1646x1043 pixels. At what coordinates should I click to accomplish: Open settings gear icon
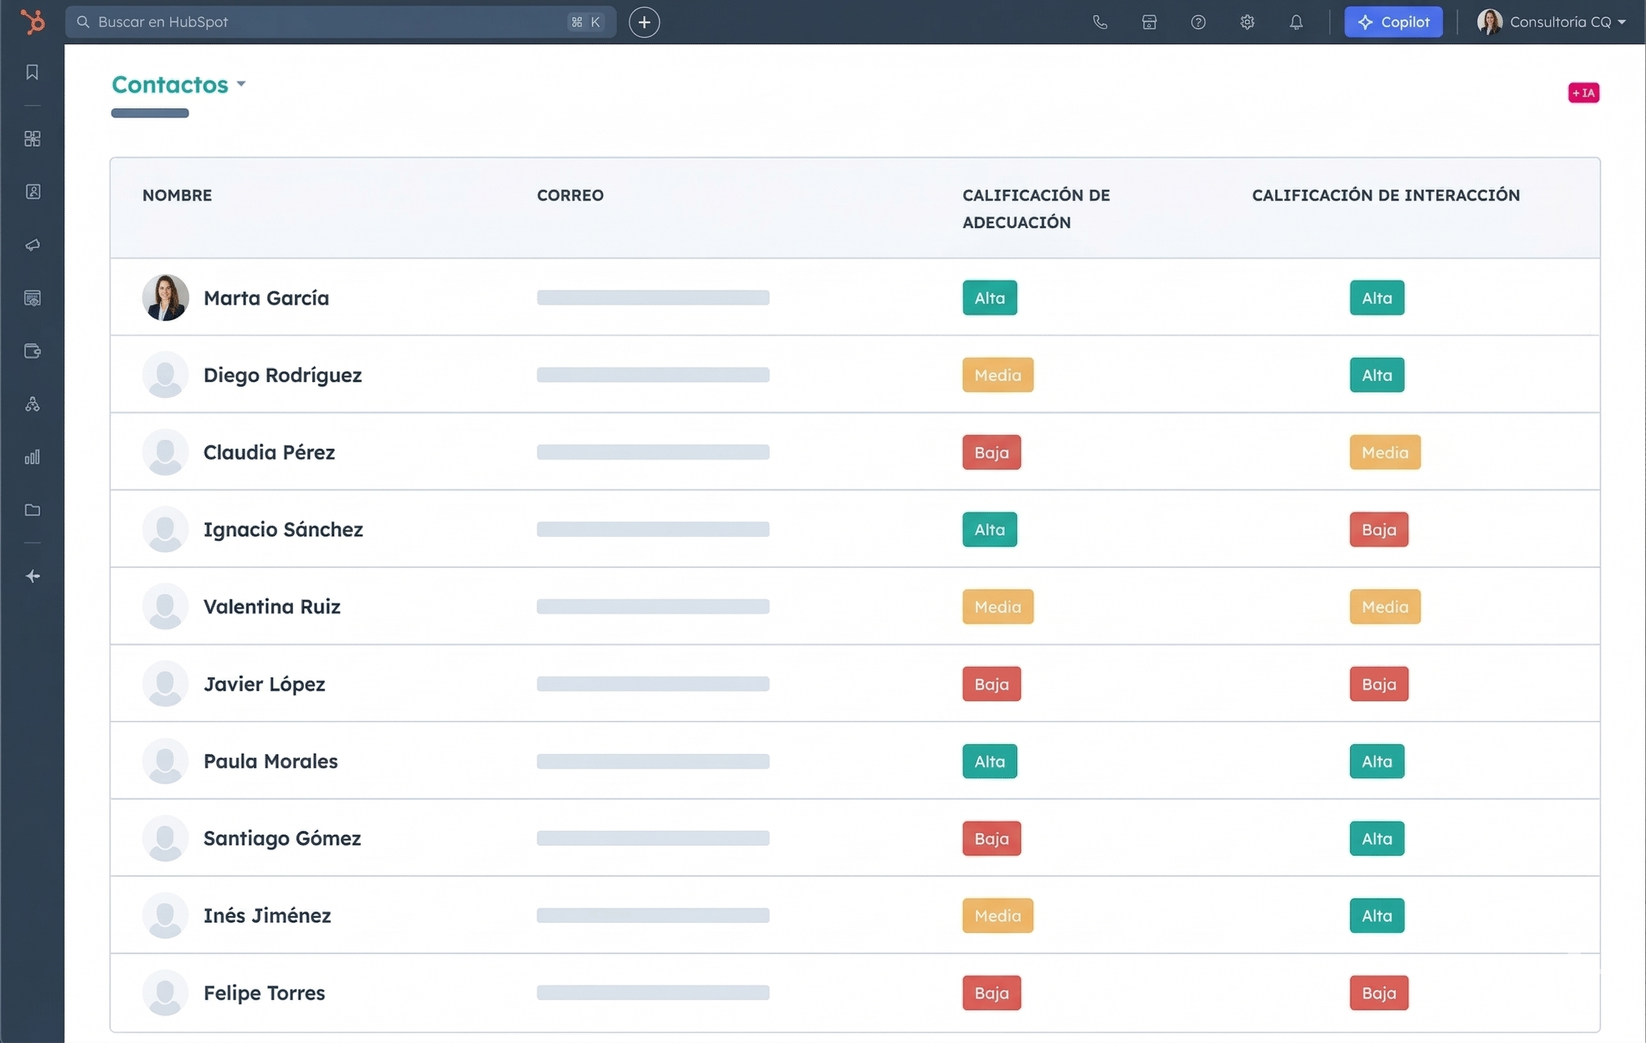(1247, 22)
